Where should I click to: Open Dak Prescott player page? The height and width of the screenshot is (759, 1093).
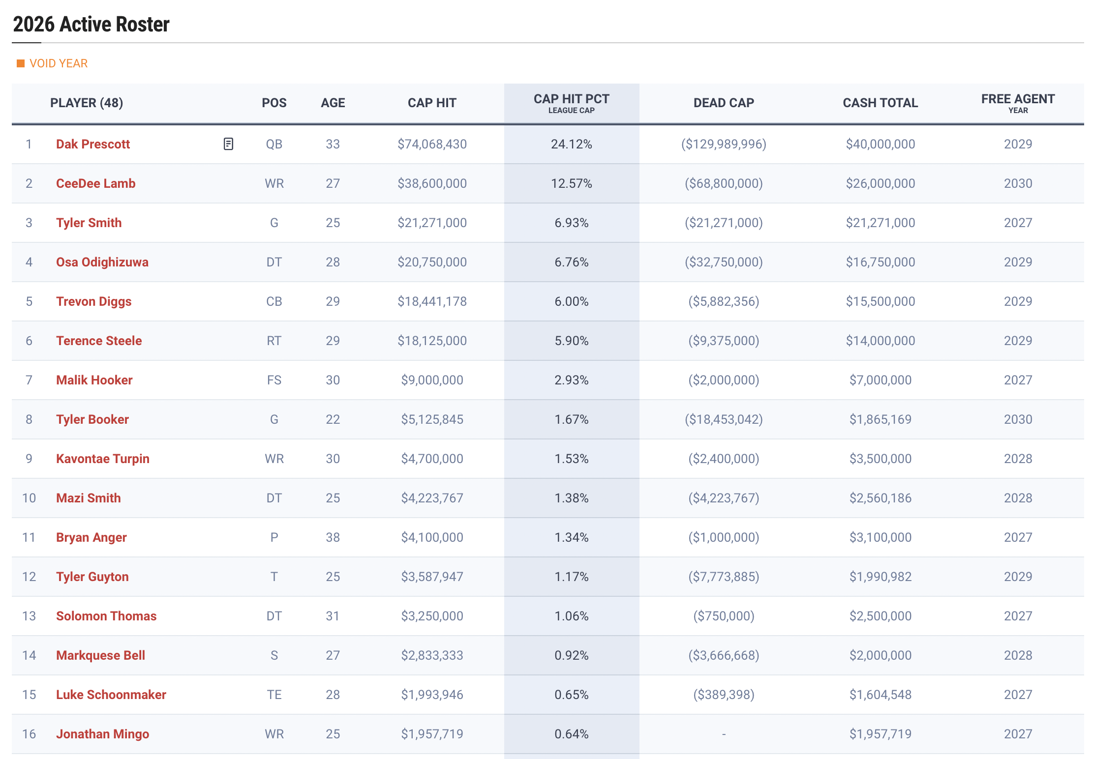pos(93,144)
